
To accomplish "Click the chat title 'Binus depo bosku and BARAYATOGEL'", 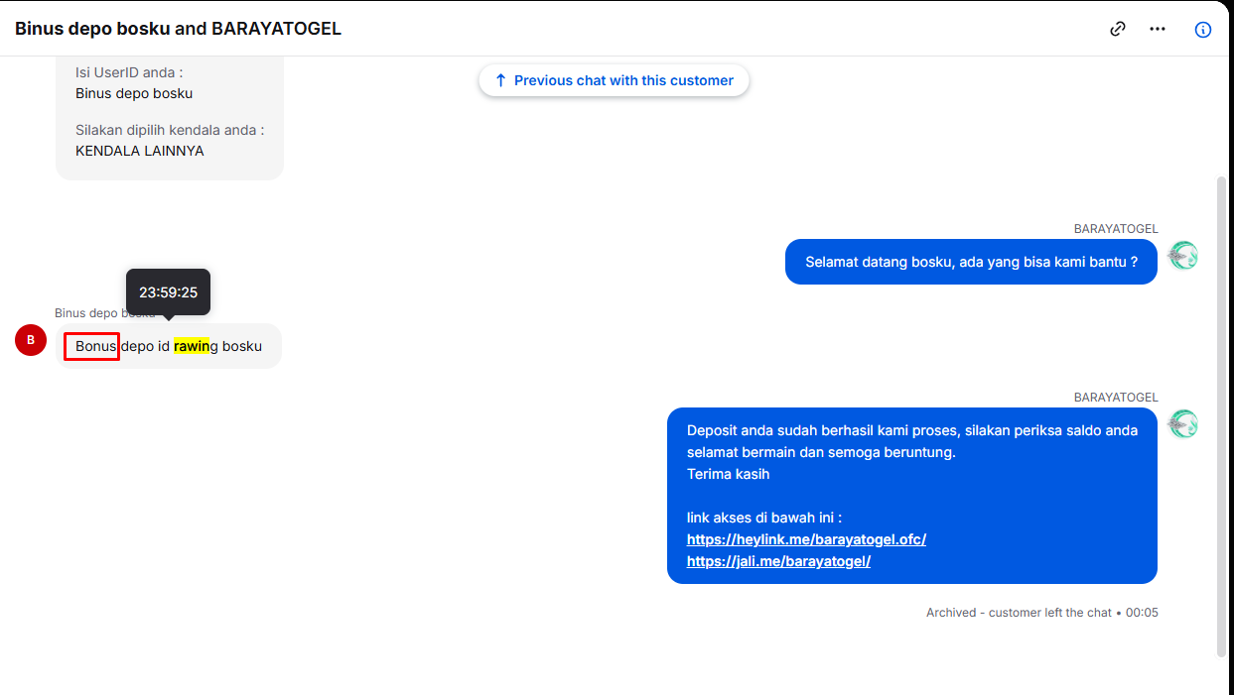I will tap(178, 29).
